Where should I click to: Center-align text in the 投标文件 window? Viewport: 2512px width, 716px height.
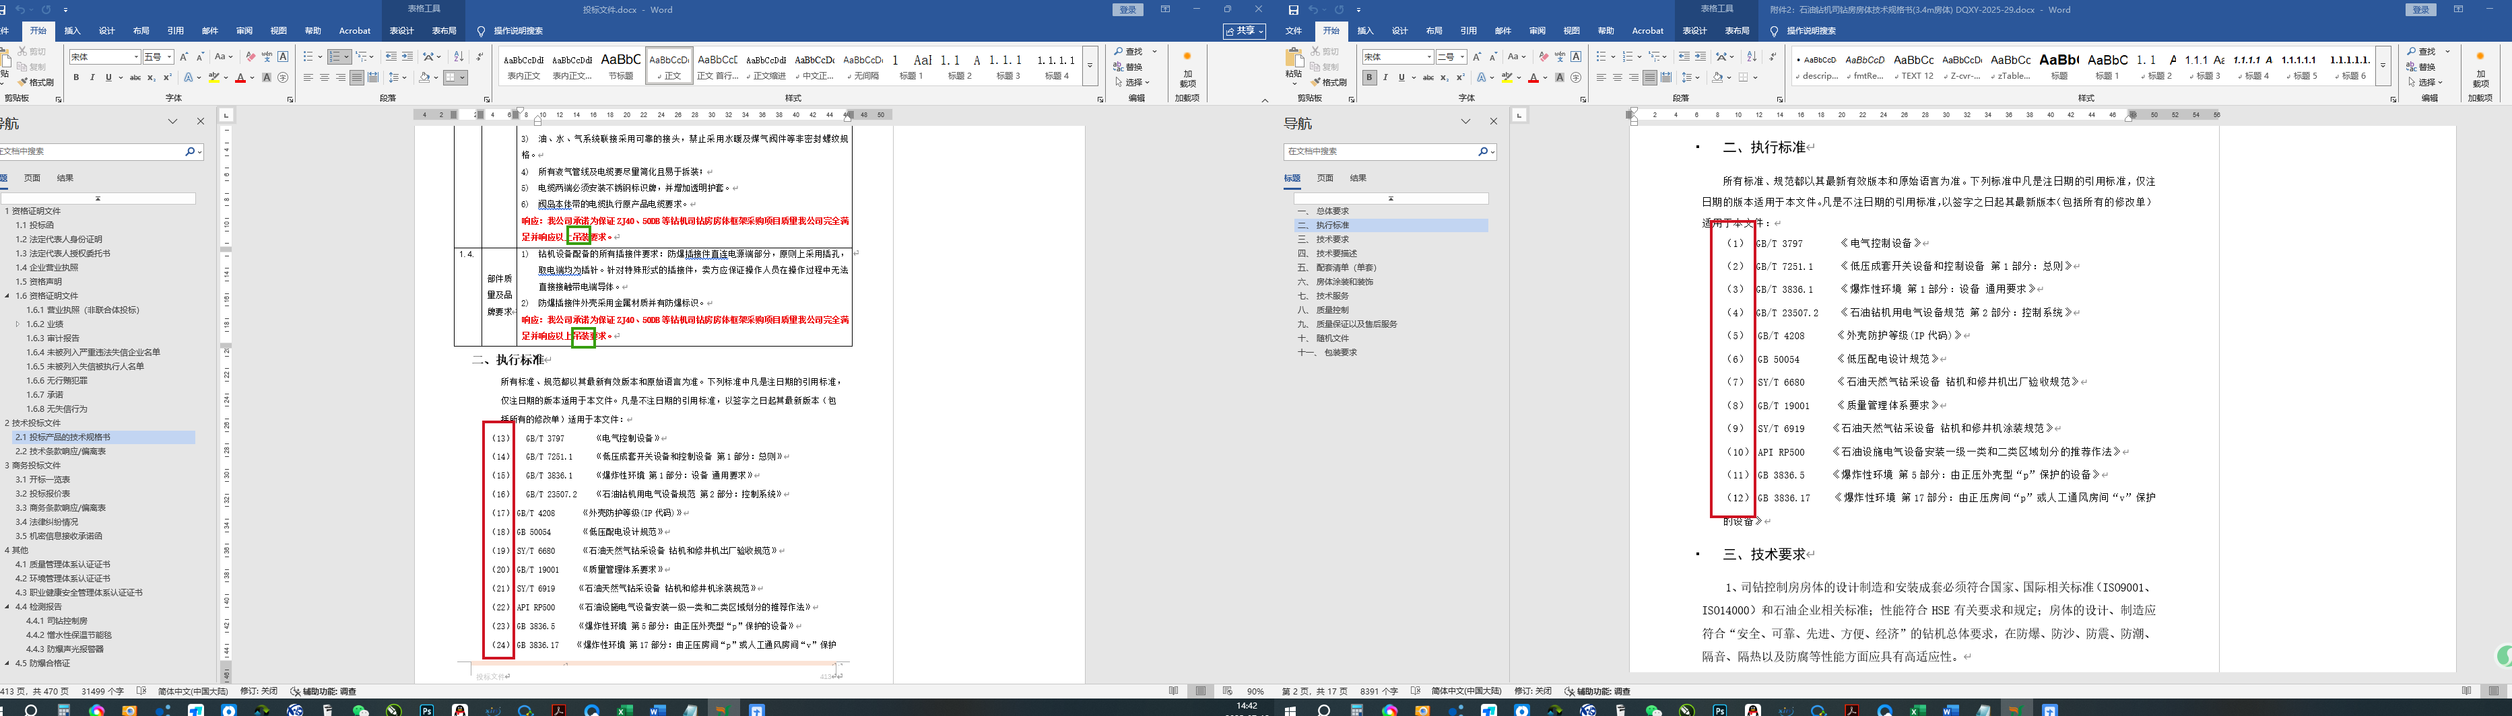pos(325,78)
